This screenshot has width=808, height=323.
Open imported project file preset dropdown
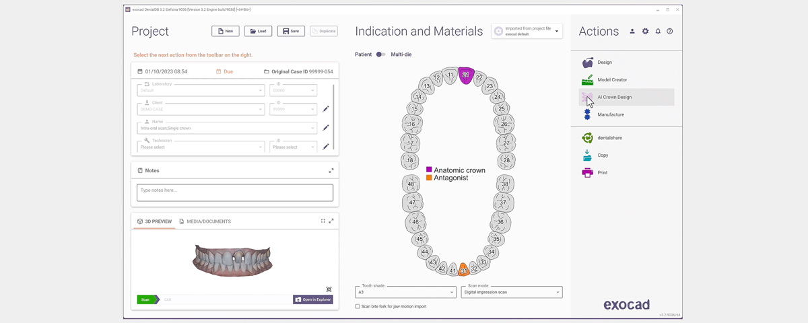pyautogui.click(x=527, y=31)
